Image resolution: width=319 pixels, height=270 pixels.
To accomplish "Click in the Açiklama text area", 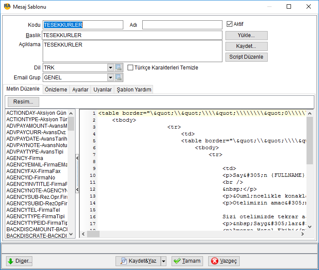I will pyautogui.click(x=132, y=51).
